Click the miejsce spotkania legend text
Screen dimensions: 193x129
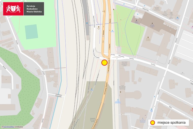(171, 122)
